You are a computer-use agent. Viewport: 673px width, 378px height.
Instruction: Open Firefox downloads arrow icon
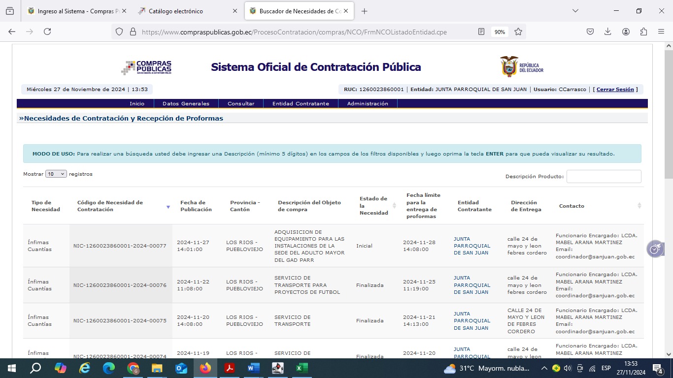coord(608,31)
